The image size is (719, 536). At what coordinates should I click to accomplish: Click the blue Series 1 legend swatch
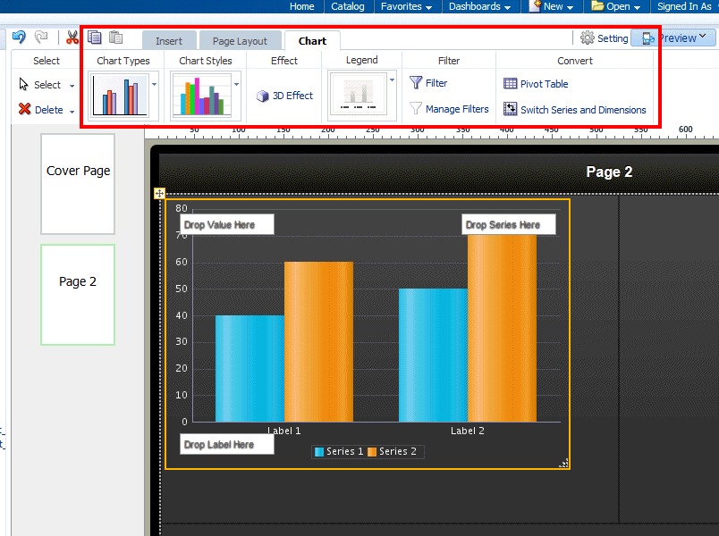[319, 452]
